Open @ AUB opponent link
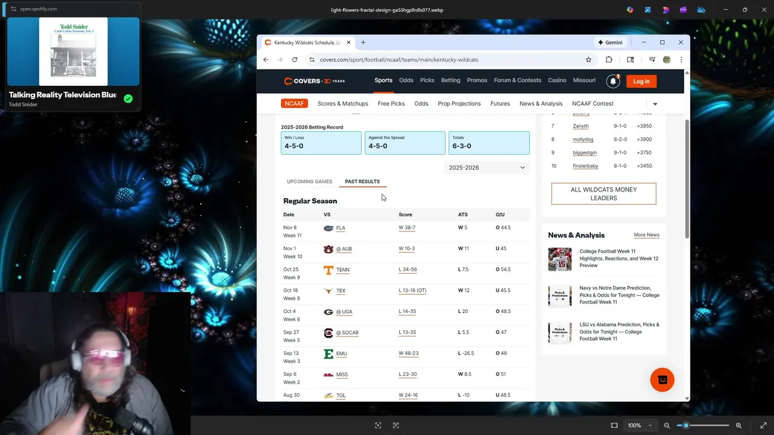This screenshot has height=435, width=774. pos(344,249)
